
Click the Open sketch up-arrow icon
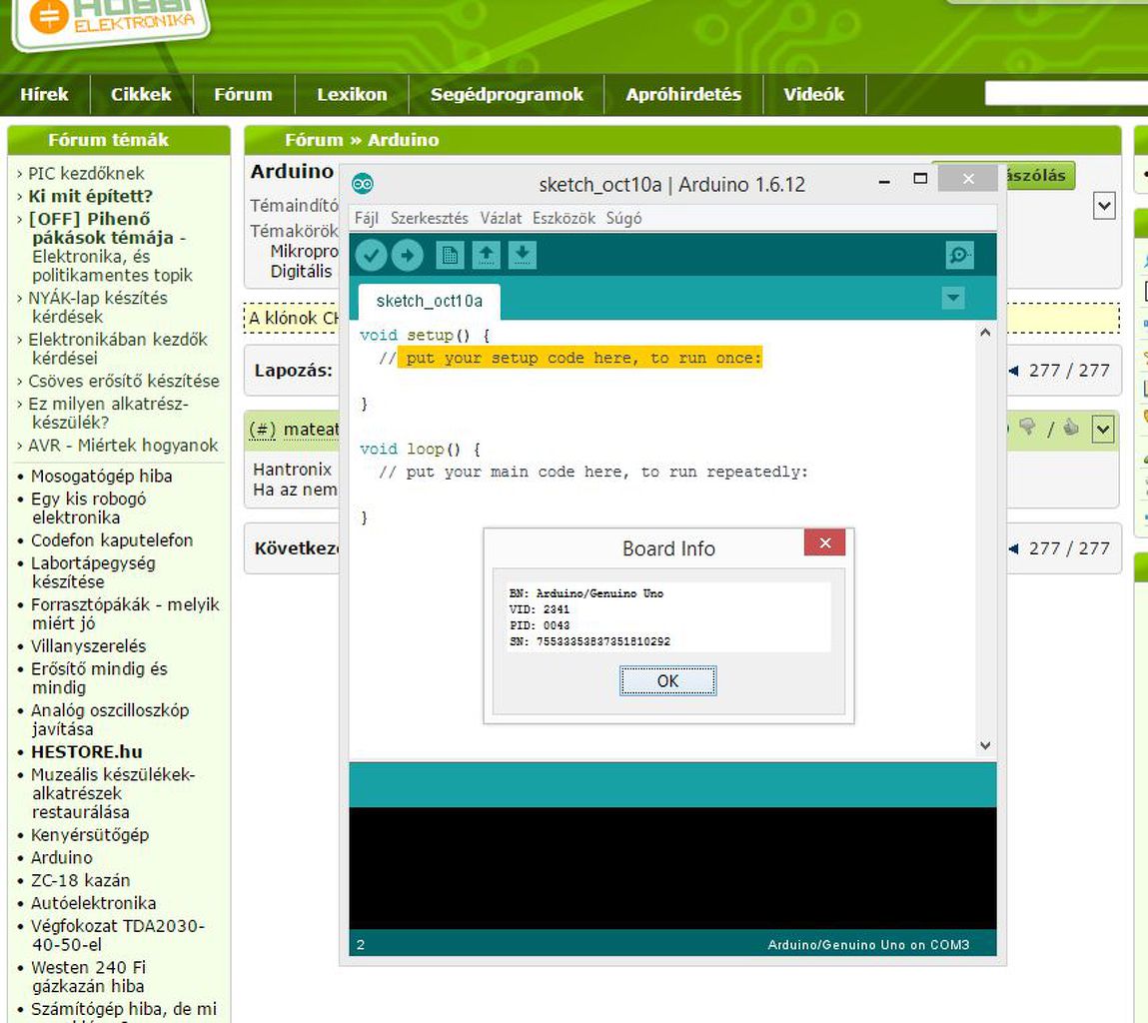(x=487, y=255)
